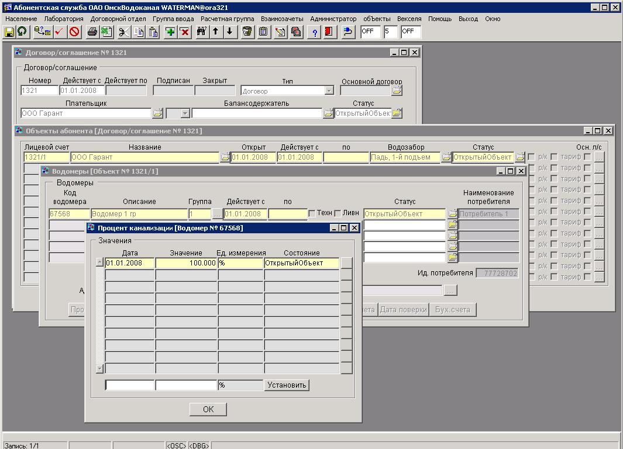This screenshot has width=623, height=449.
Task: Click the blue question mark help icon
Action: (315, 32)
